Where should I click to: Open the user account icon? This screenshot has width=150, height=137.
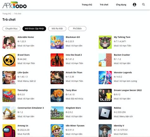(134, 4)
